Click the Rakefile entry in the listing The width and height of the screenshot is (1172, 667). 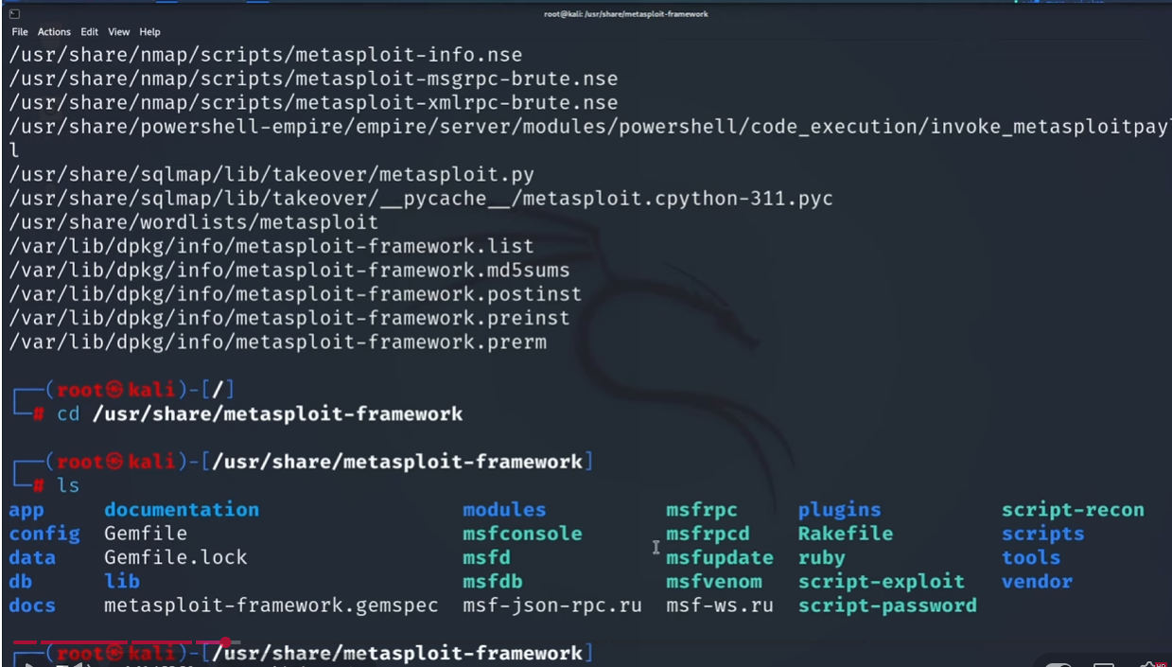pyautogui.click(x=845, y=534)
